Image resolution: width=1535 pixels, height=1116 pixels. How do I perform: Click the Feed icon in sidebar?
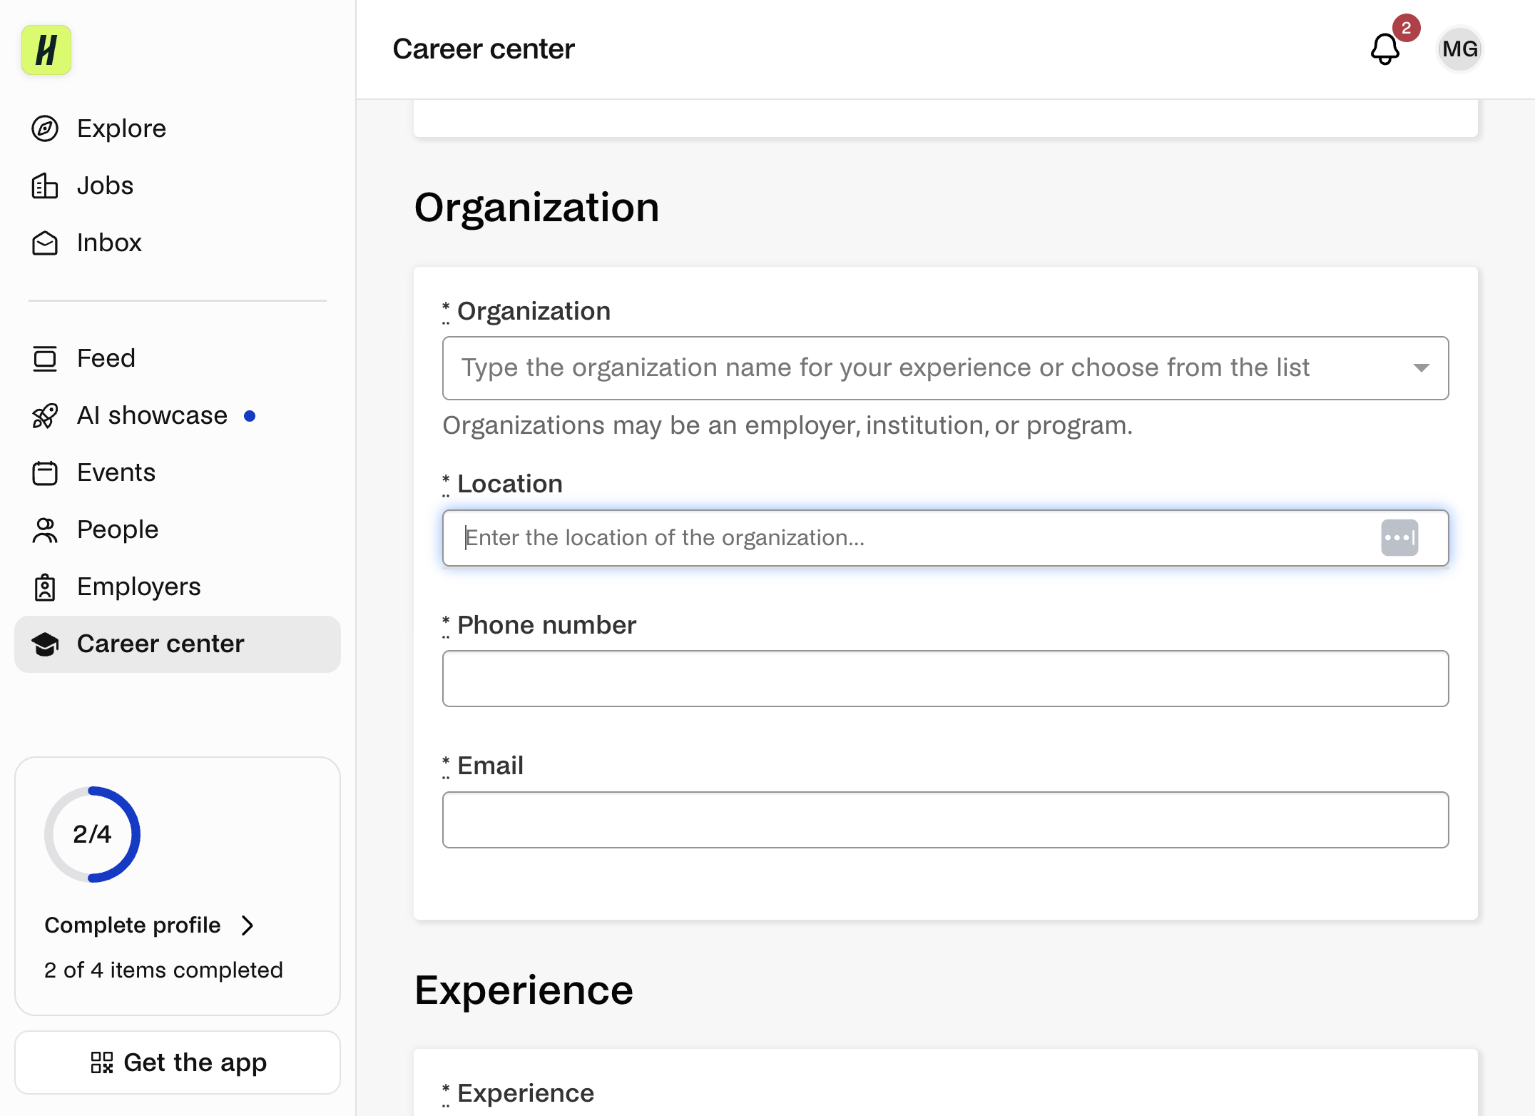(x=45, y=358)
